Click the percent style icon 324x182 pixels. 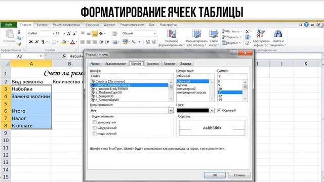(x=134, y=42)
